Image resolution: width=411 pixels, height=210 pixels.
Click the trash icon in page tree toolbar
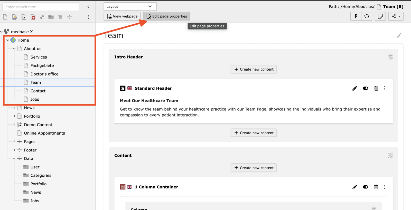pyautogui.click(x=60, y=17)
